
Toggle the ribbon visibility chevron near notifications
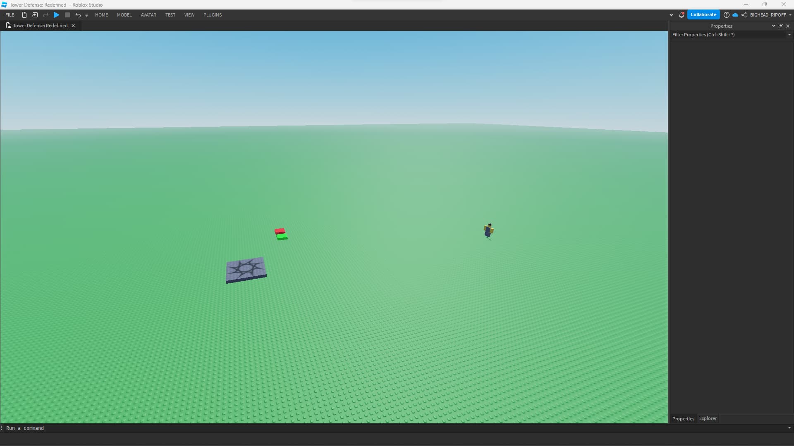(x=671, y=15)
